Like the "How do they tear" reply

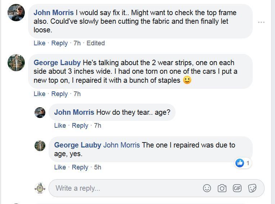60,126
